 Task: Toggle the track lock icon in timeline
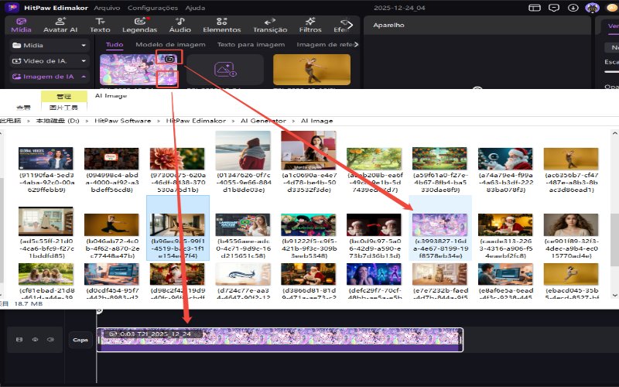pos(19,340)
